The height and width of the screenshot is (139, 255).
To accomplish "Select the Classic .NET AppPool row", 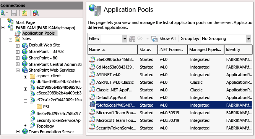I will tap(170, 90).
